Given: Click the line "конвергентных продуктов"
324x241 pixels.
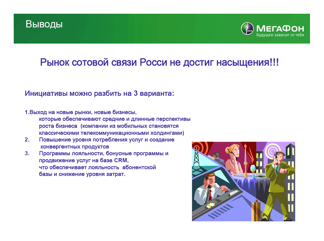Looking at the screenshot, I should [x=75, y=147].
